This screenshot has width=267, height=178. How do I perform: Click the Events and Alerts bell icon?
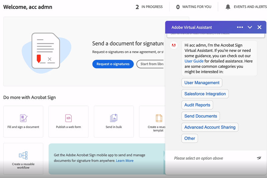click(x=228, y=7)
